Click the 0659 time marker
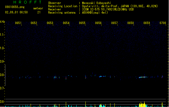The height and width of the screenshot is (107, 169). tap(147, 23)
